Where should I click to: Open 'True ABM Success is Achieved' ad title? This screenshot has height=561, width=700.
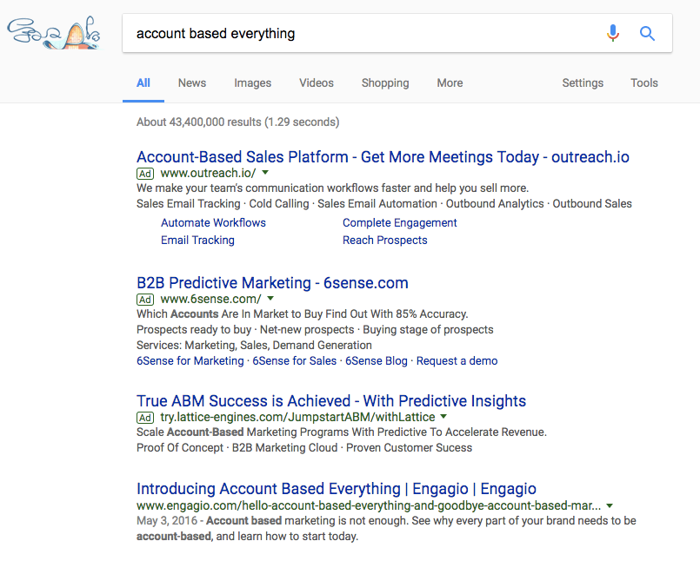tap(331, 401)
